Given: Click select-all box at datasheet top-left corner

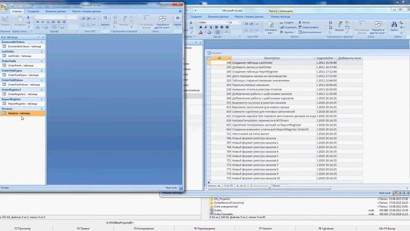Looking at the screenshot, I should coord(209,58).
